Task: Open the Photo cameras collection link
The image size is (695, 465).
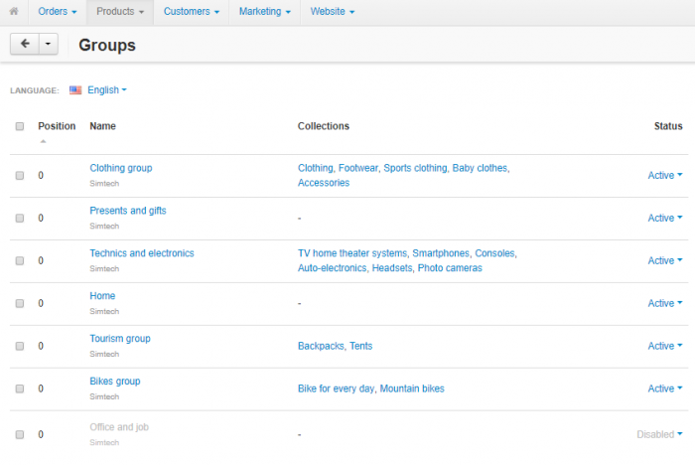Action: click(450, 268)
